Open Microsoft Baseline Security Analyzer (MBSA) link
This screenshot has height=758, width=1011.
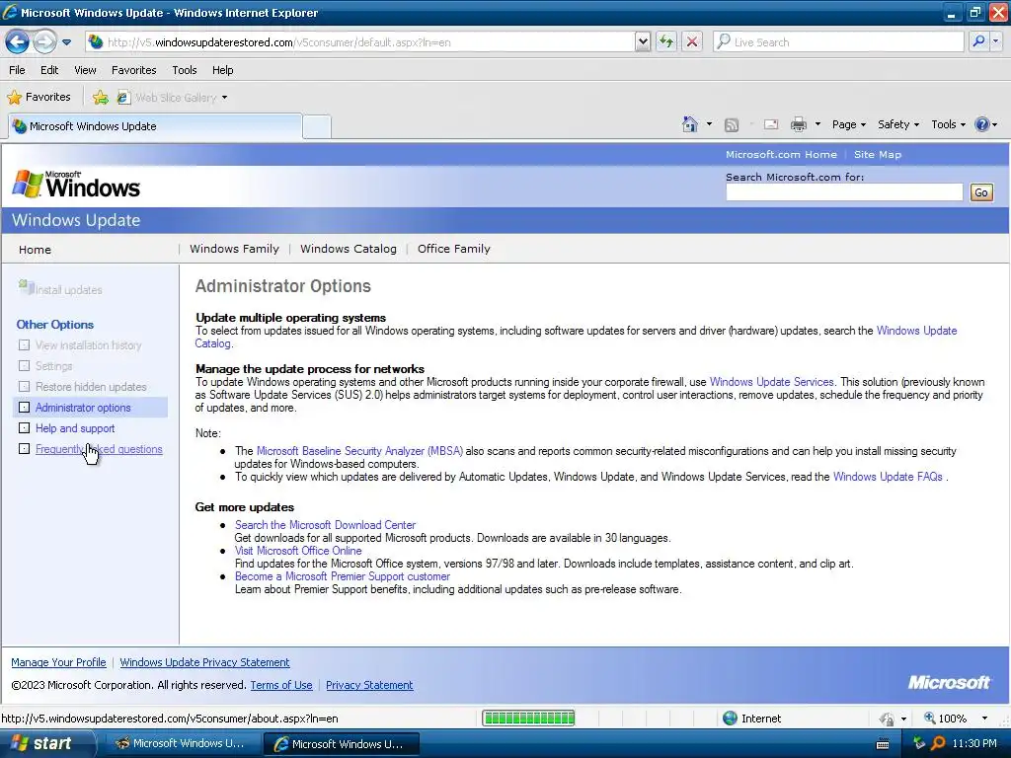click(x=359, y=451)
